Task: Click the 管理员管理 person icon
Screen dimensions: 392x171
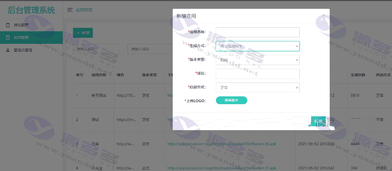Action: tap(8, 50)
